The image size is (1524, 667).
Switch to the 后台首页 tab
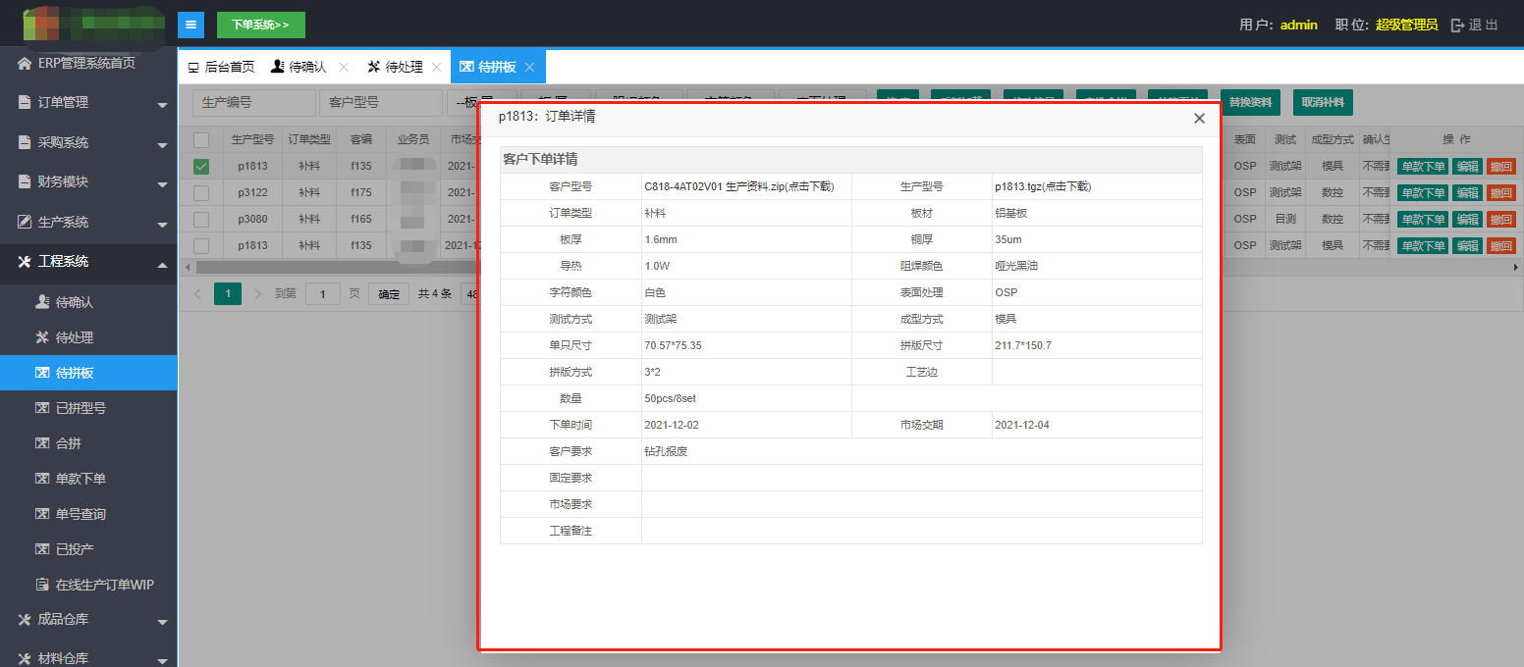pos(221,68)
